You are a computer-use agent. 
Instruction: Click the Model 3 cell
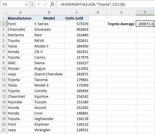click(x=49, y=85)
